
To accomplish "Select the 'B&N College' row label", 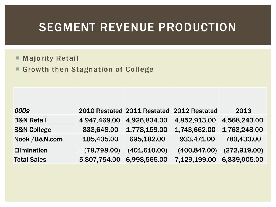I will tap(33, 130).
